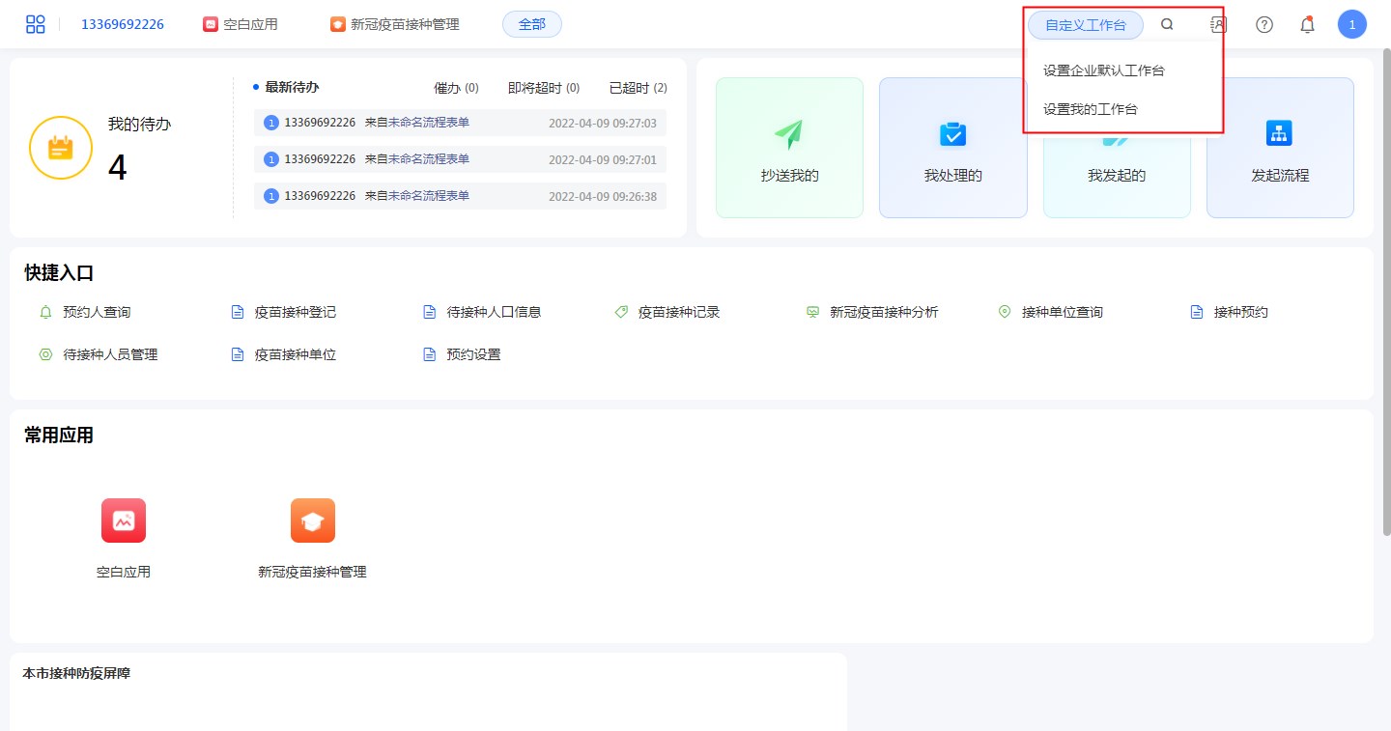Image resolution: width=1391 pixels, height=731 pixels.
Task: Open first 未命名流程表单 pending task
Action: [x=428, y=123]
